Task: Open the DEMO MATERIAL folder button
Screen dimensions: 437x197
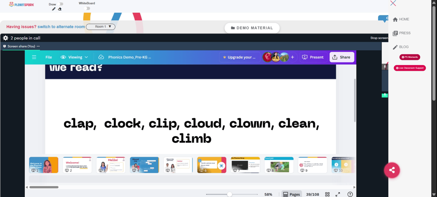Action: click(252, 28)
